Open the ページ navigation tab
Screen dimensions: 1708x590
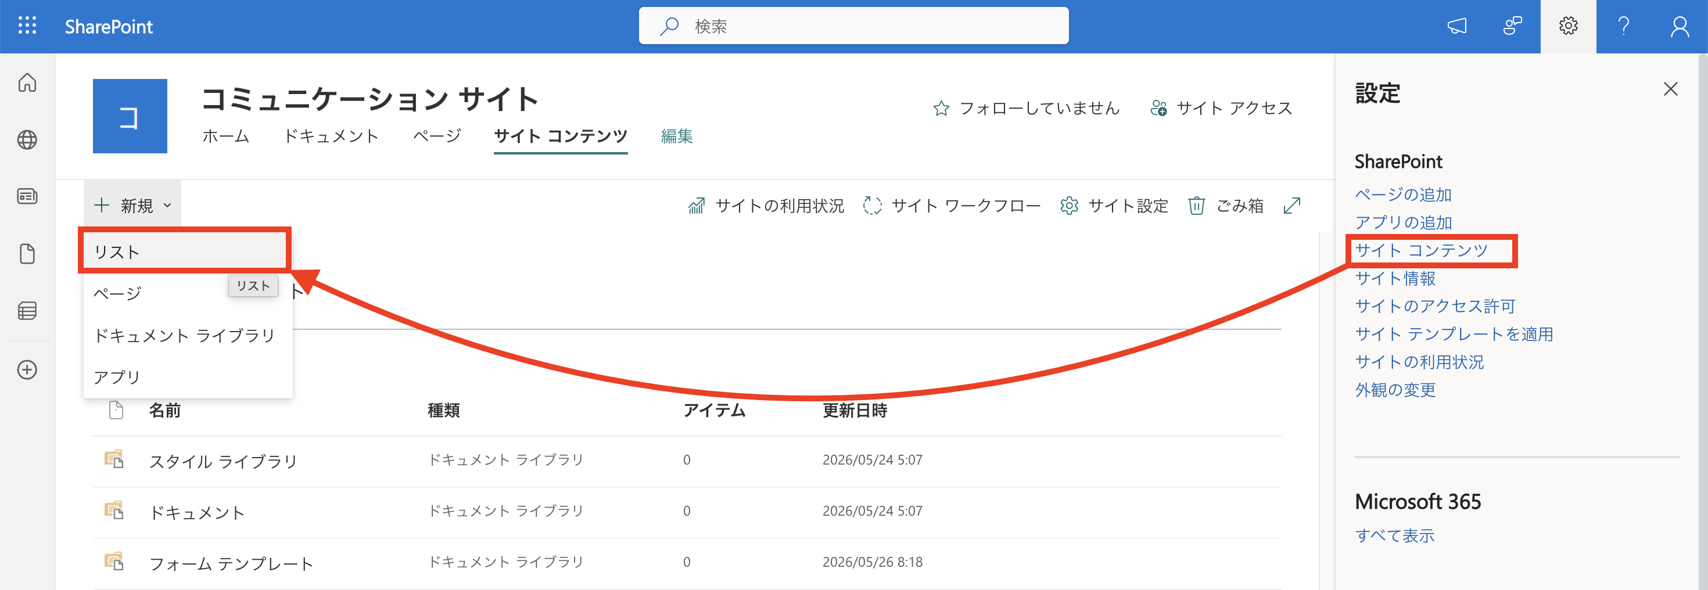click(437, 136)
